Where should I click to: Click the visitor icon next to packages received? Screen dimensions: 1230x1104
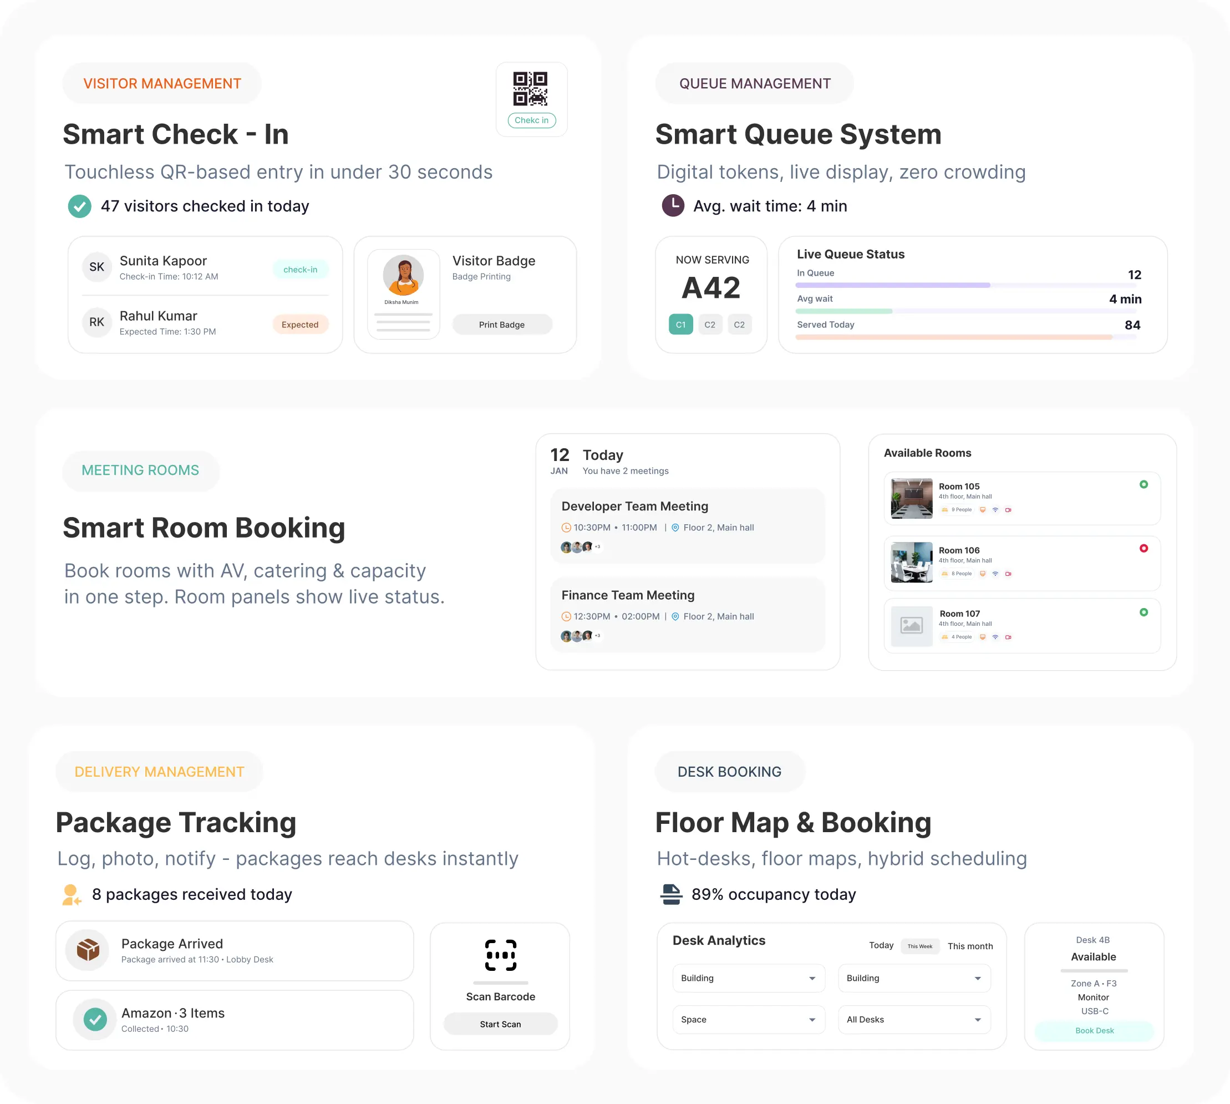(x=71, y=894)
